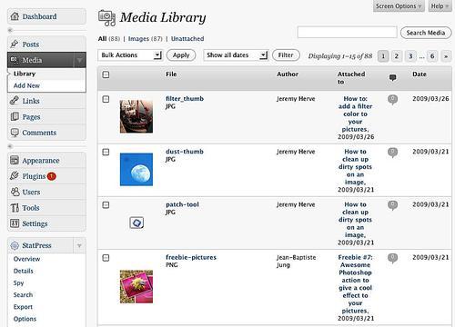Click the comments column header bubble icon
The width and height of the screenshot is (455, 327).
coord(392,78)
